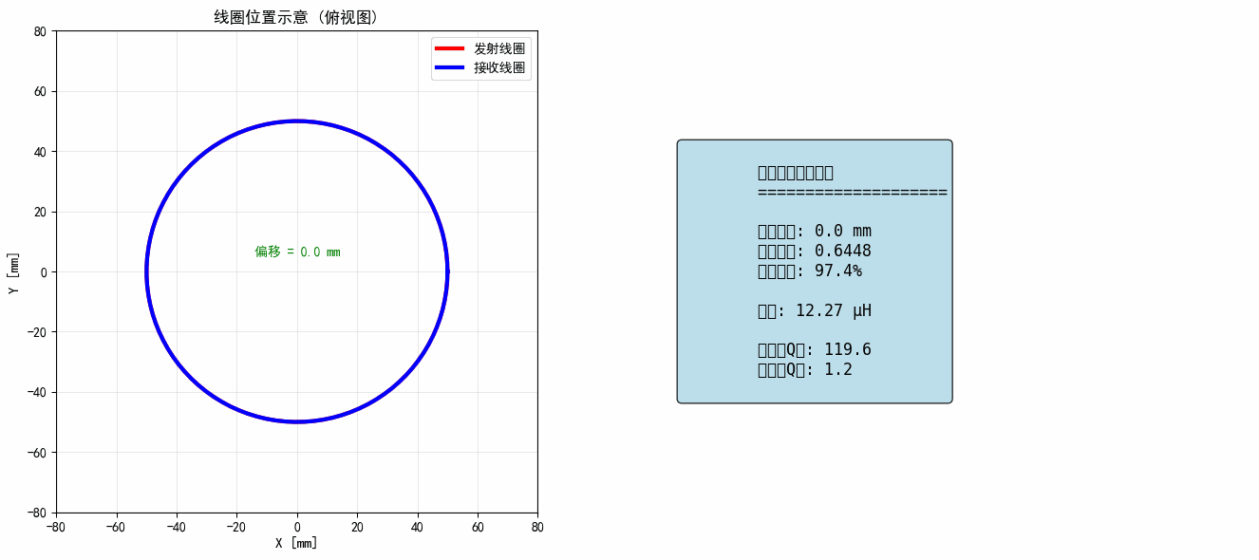The height and width of the screenshot is (560, 1259).
Task: Click the X [mm] axis label
Action: pos(296,543)
